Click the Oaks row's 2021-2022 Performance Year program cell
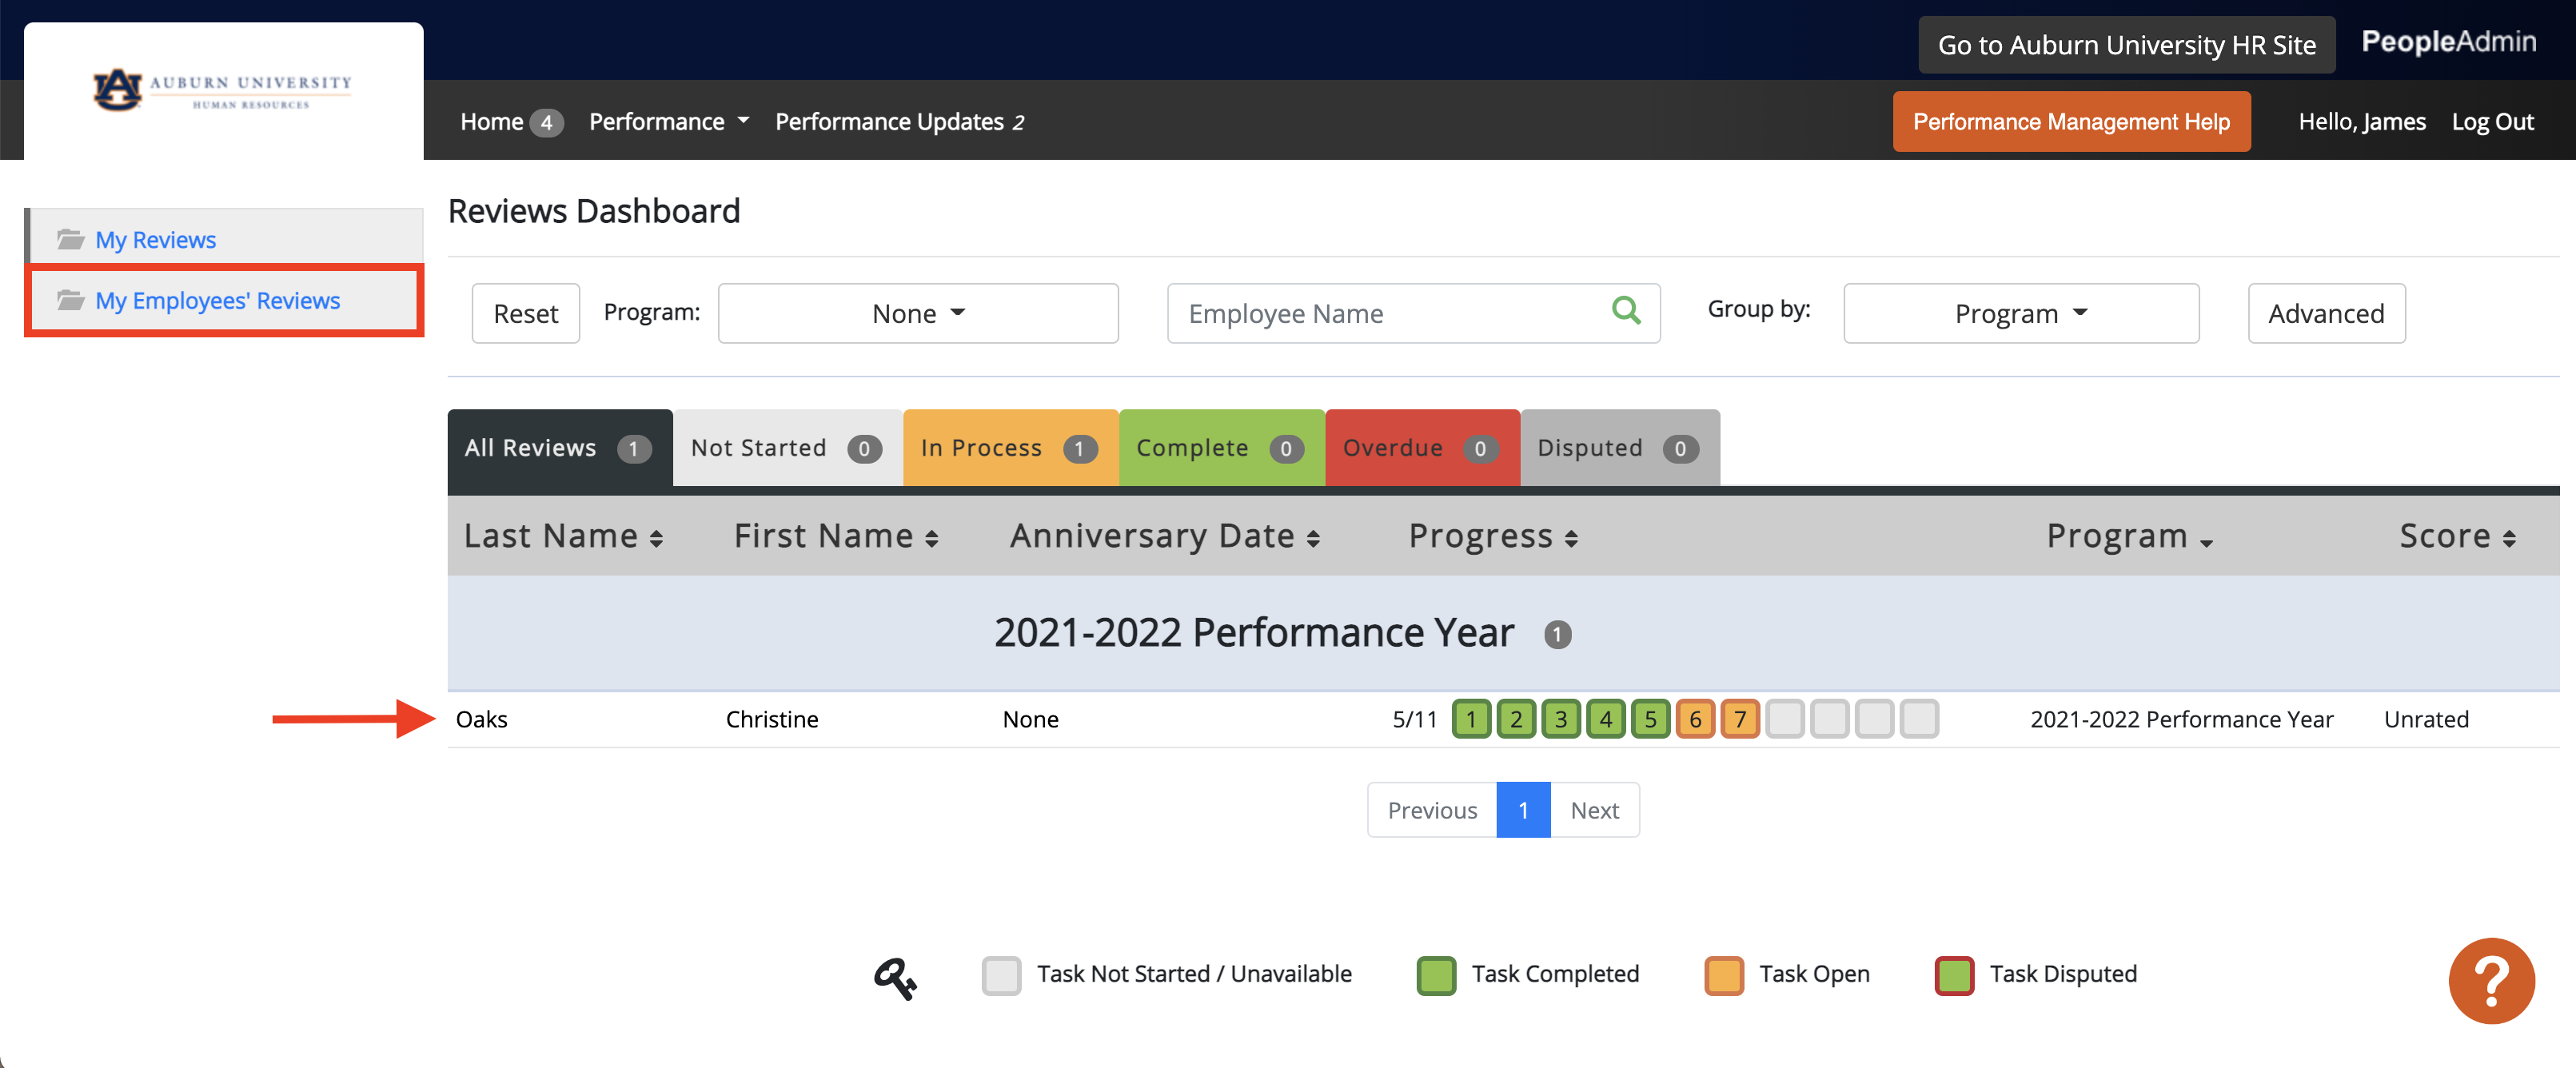This screenshot has width=2576, height=1068. coord(2181,719)
